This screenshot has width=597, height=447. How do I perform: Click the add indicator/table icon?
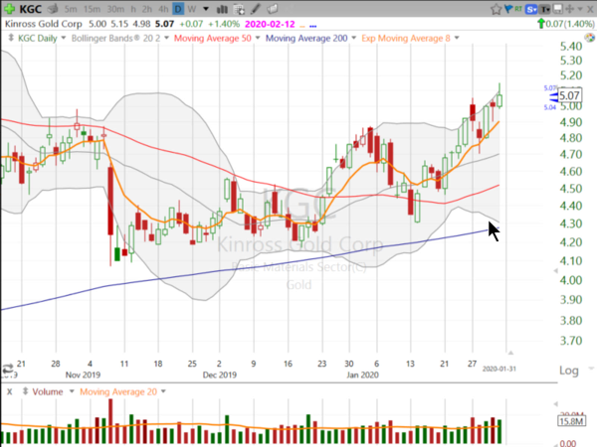[239, 9]
